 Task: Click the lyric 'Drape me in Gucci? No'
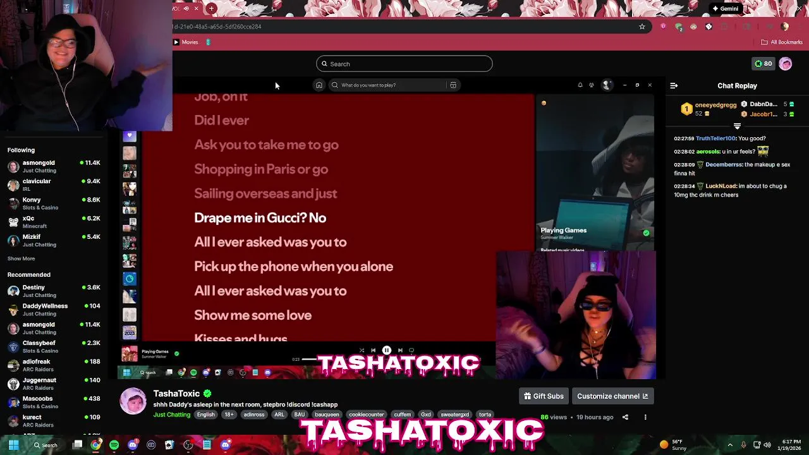[x=260, y=218]
